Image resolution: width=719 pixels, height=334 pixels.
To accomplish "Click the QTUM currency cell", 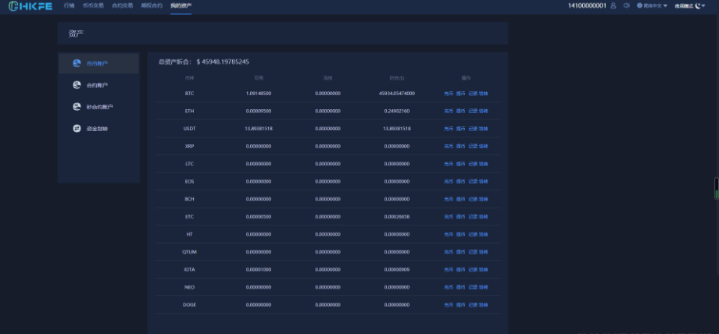I will click(189, 252).
